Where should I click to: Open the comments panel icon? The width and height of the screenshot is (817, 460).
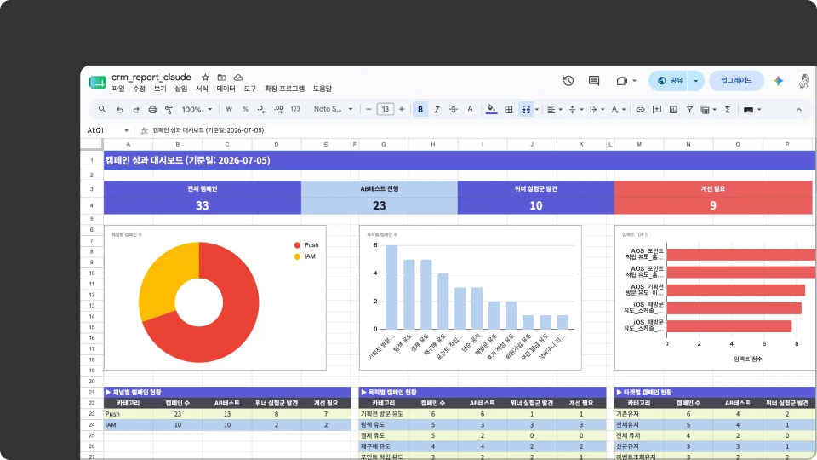tap(594, 80)
